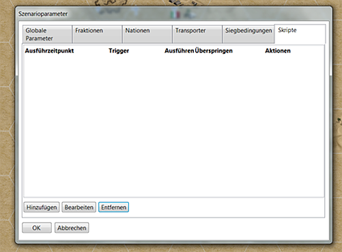The image size is (342, 252).
Task: Select the Skripte tab
Action: (x=300, y=34)
